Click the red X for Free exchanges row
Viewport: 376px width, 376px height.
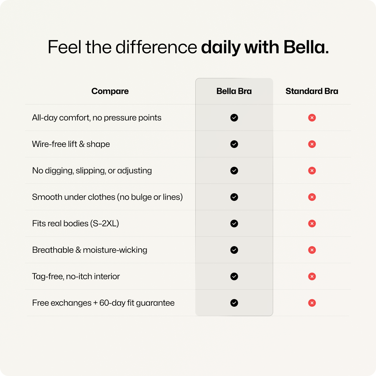[x=312, y=303]
